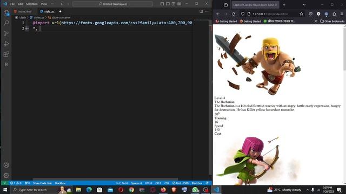Open VS Code notifications bell in status bar
Screen dimensions: 346x194
coord(207,183)
